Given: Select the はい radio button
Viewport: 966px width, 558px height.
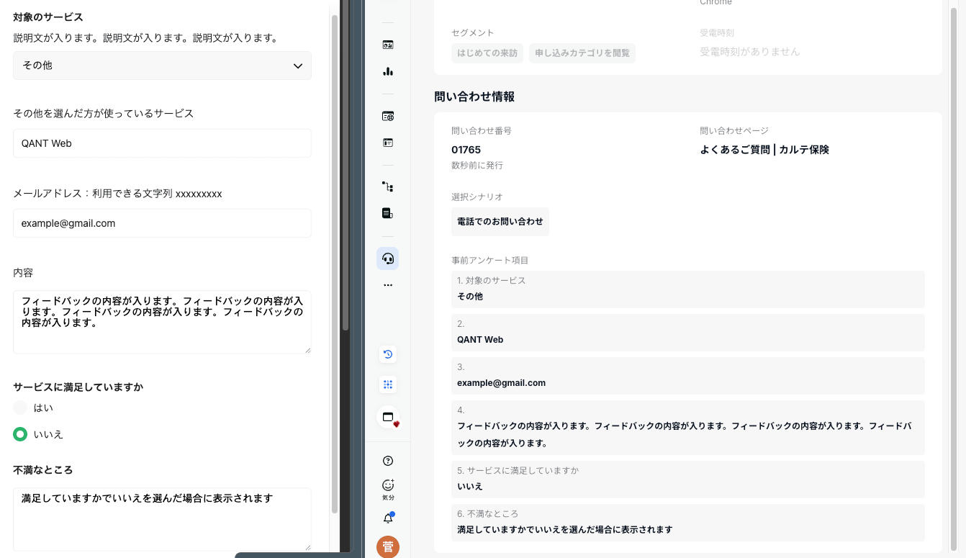Looking at the screenshot, I should tap(21, 408).
